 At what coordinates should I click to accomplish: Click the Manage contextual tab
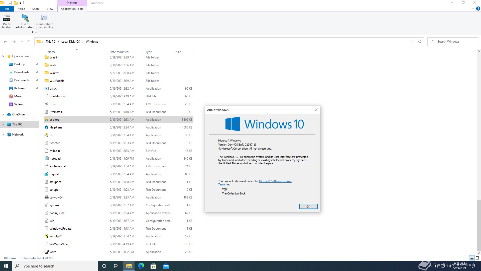(x=72, y=3)
